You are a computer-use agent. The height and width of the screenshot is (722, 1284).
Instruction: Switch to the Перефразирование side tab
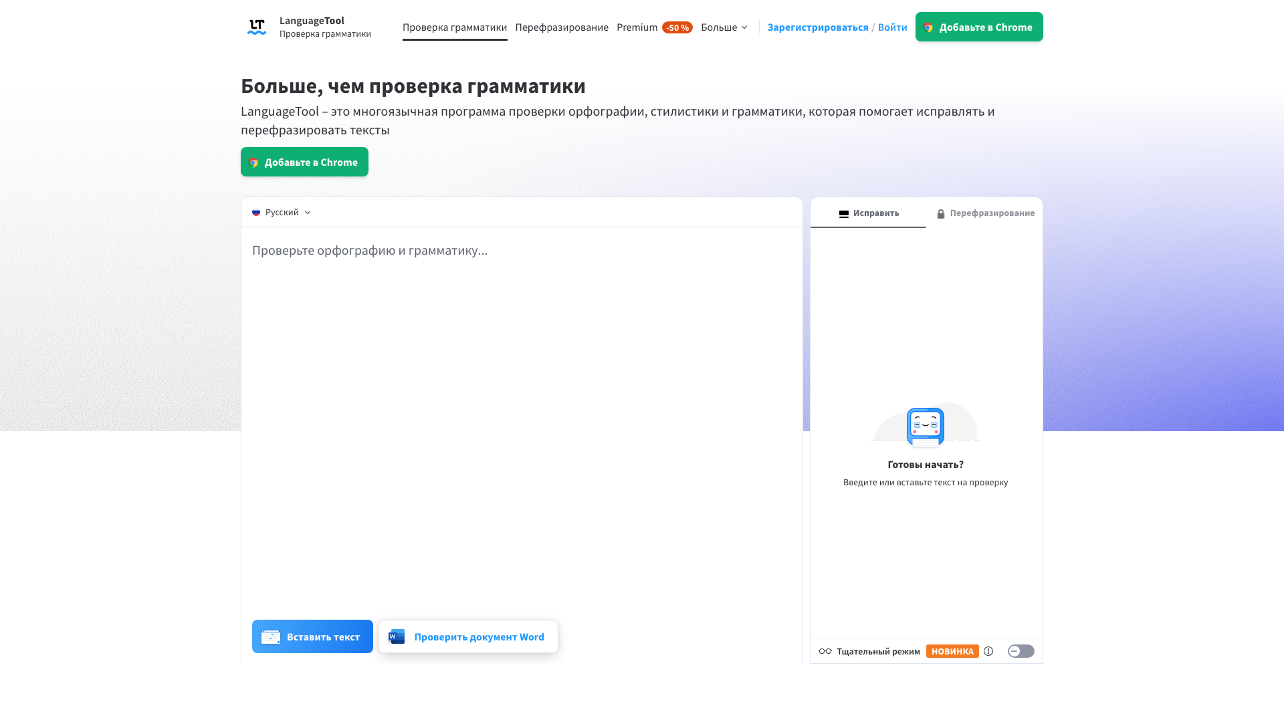point(984,213)
